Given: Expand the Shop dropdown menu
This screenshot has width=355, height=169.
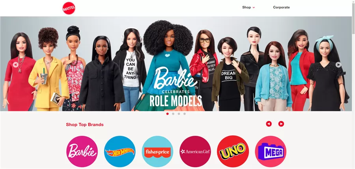Looking at the screenshot, I should pos(248,7).
